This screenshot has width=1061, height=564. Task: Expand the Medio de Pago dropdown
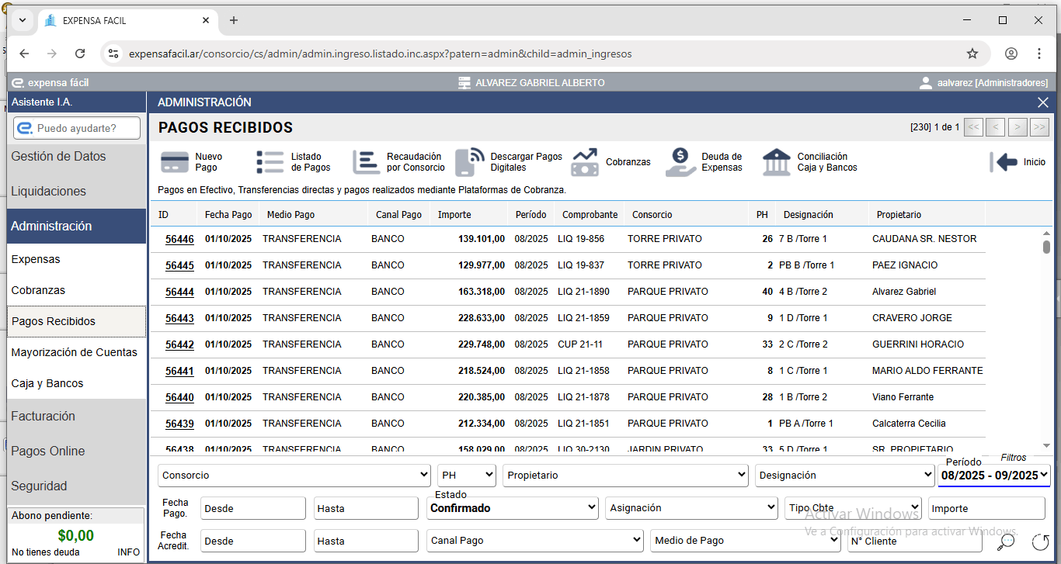tap(746, 541)
